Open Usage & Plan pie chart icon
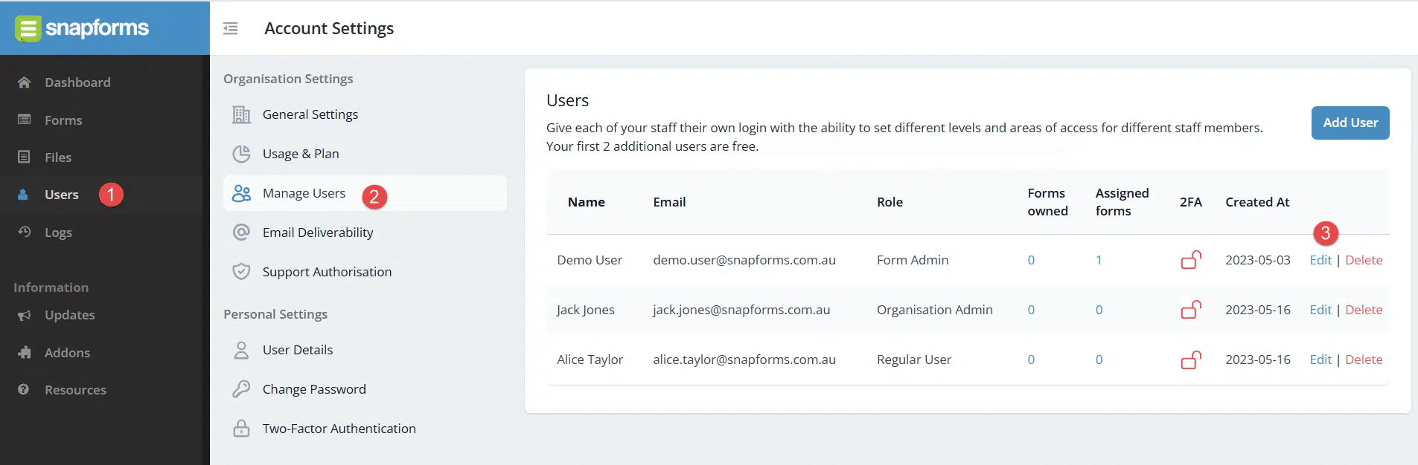This screenshot has width=1418, height=465. (241, 154)
